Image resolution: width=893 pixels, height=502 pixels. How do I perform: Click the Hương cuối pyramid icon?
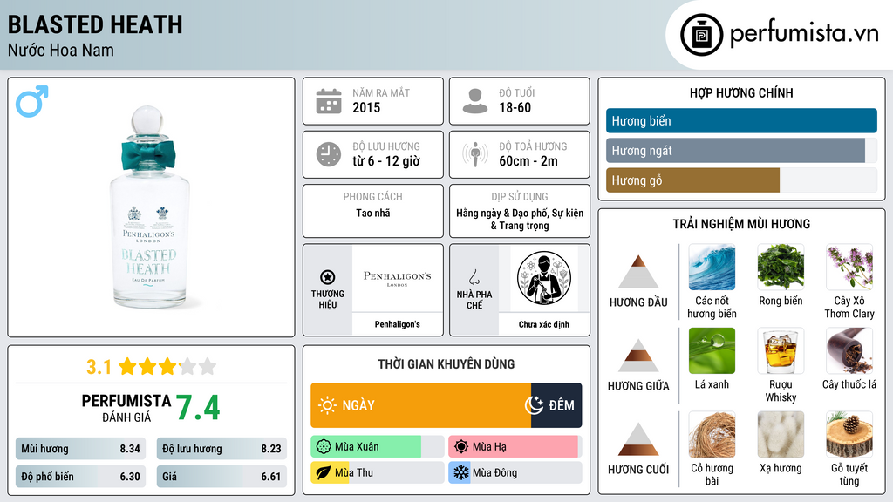[x=638, y=439]
